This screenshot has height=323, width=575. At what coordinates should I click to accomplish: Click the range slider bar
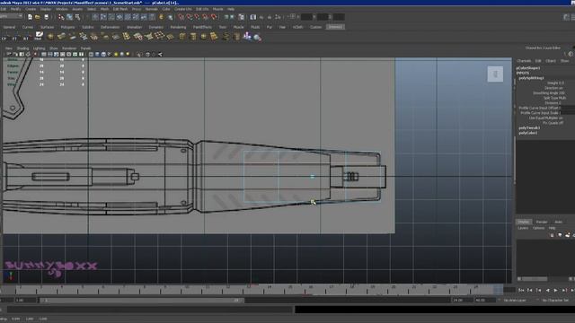click(142, 301)
